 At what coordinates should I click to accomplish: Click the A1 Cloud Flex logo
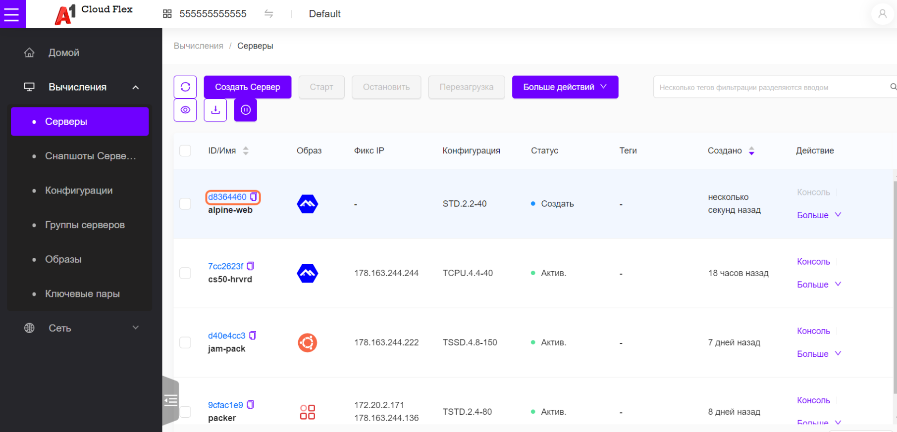[94, 14]
